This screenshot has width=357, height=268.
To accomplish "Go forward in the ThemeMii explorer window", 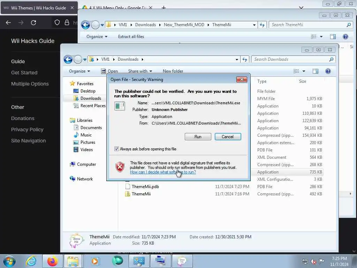I will pos(95,25).
